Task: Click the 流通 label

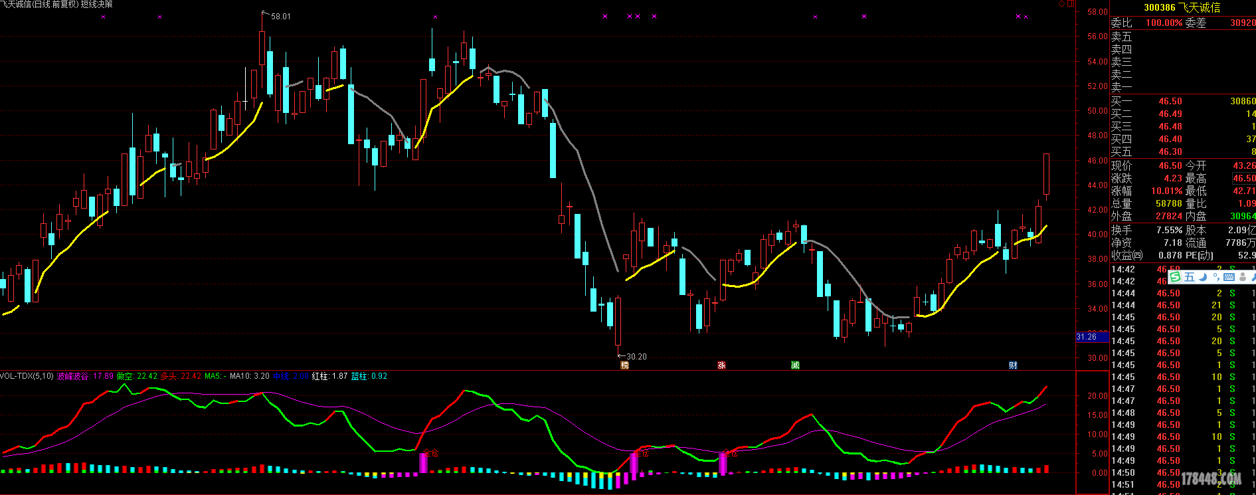Action: [x=1196, y=243]
